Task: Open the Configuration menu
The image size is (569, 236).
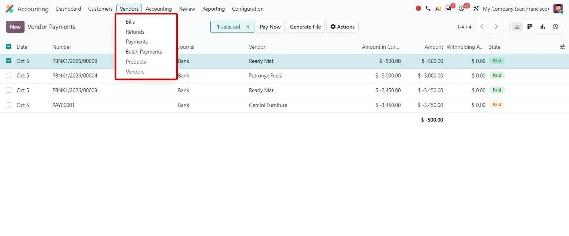Action: 247,8
